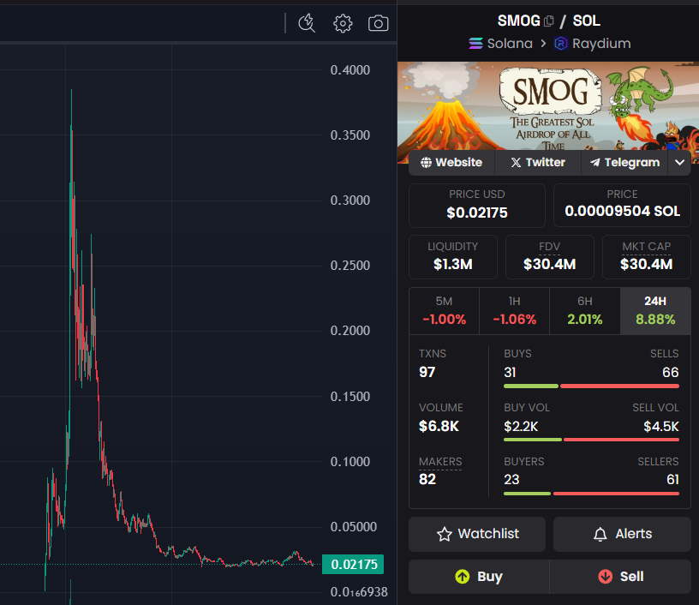Click the Solana chain logo
Image resolution: width=699 pixels, height=605 pixels.
475,43
